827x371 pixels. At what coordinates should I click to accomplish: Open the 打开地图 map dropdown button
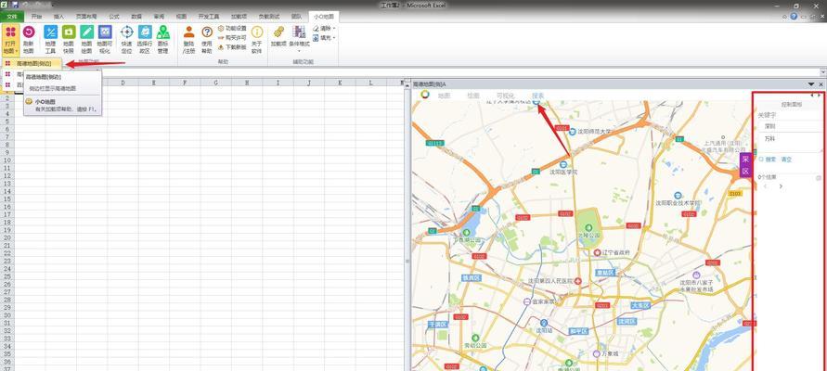[x=10, y=41]
